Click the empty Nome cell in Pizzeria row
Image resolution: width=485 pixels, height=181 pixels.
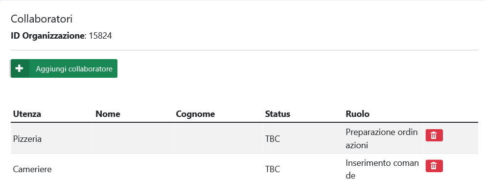coord(133,138)
